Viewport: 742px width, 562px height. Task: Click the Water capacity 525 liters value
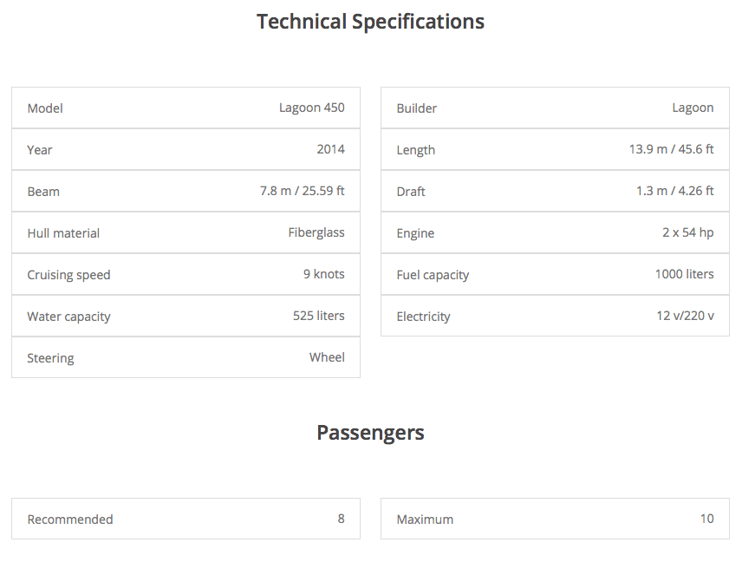click(x=318, y=316)
